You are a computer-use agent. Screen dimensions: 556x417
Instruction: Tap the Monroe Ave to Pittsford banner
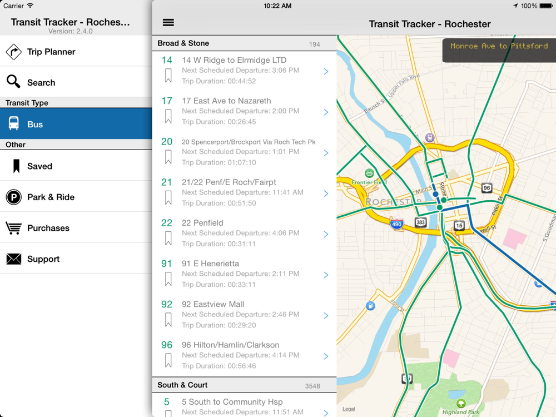[x=499, y=50]
